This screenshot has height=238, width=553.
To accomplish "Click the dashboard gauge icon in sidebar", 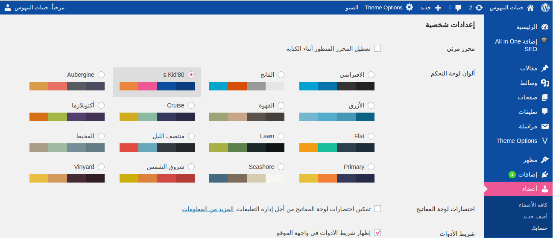I will click(544, 27).
